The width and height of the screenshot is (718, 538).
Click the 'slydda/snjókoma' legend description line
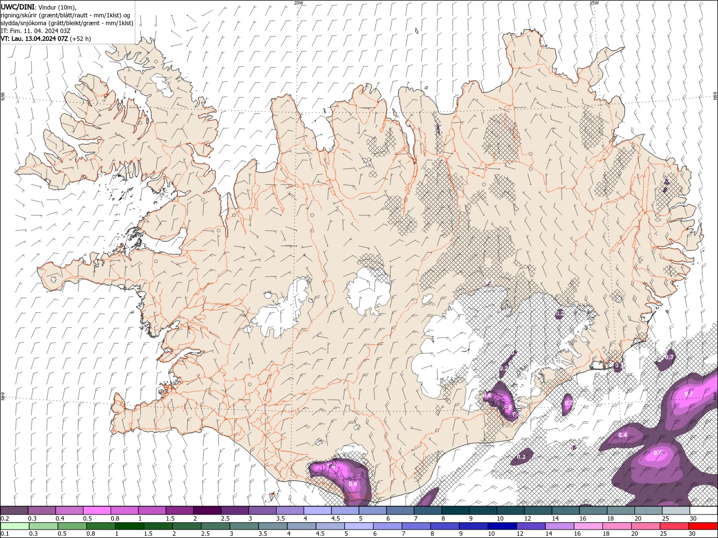67,23
